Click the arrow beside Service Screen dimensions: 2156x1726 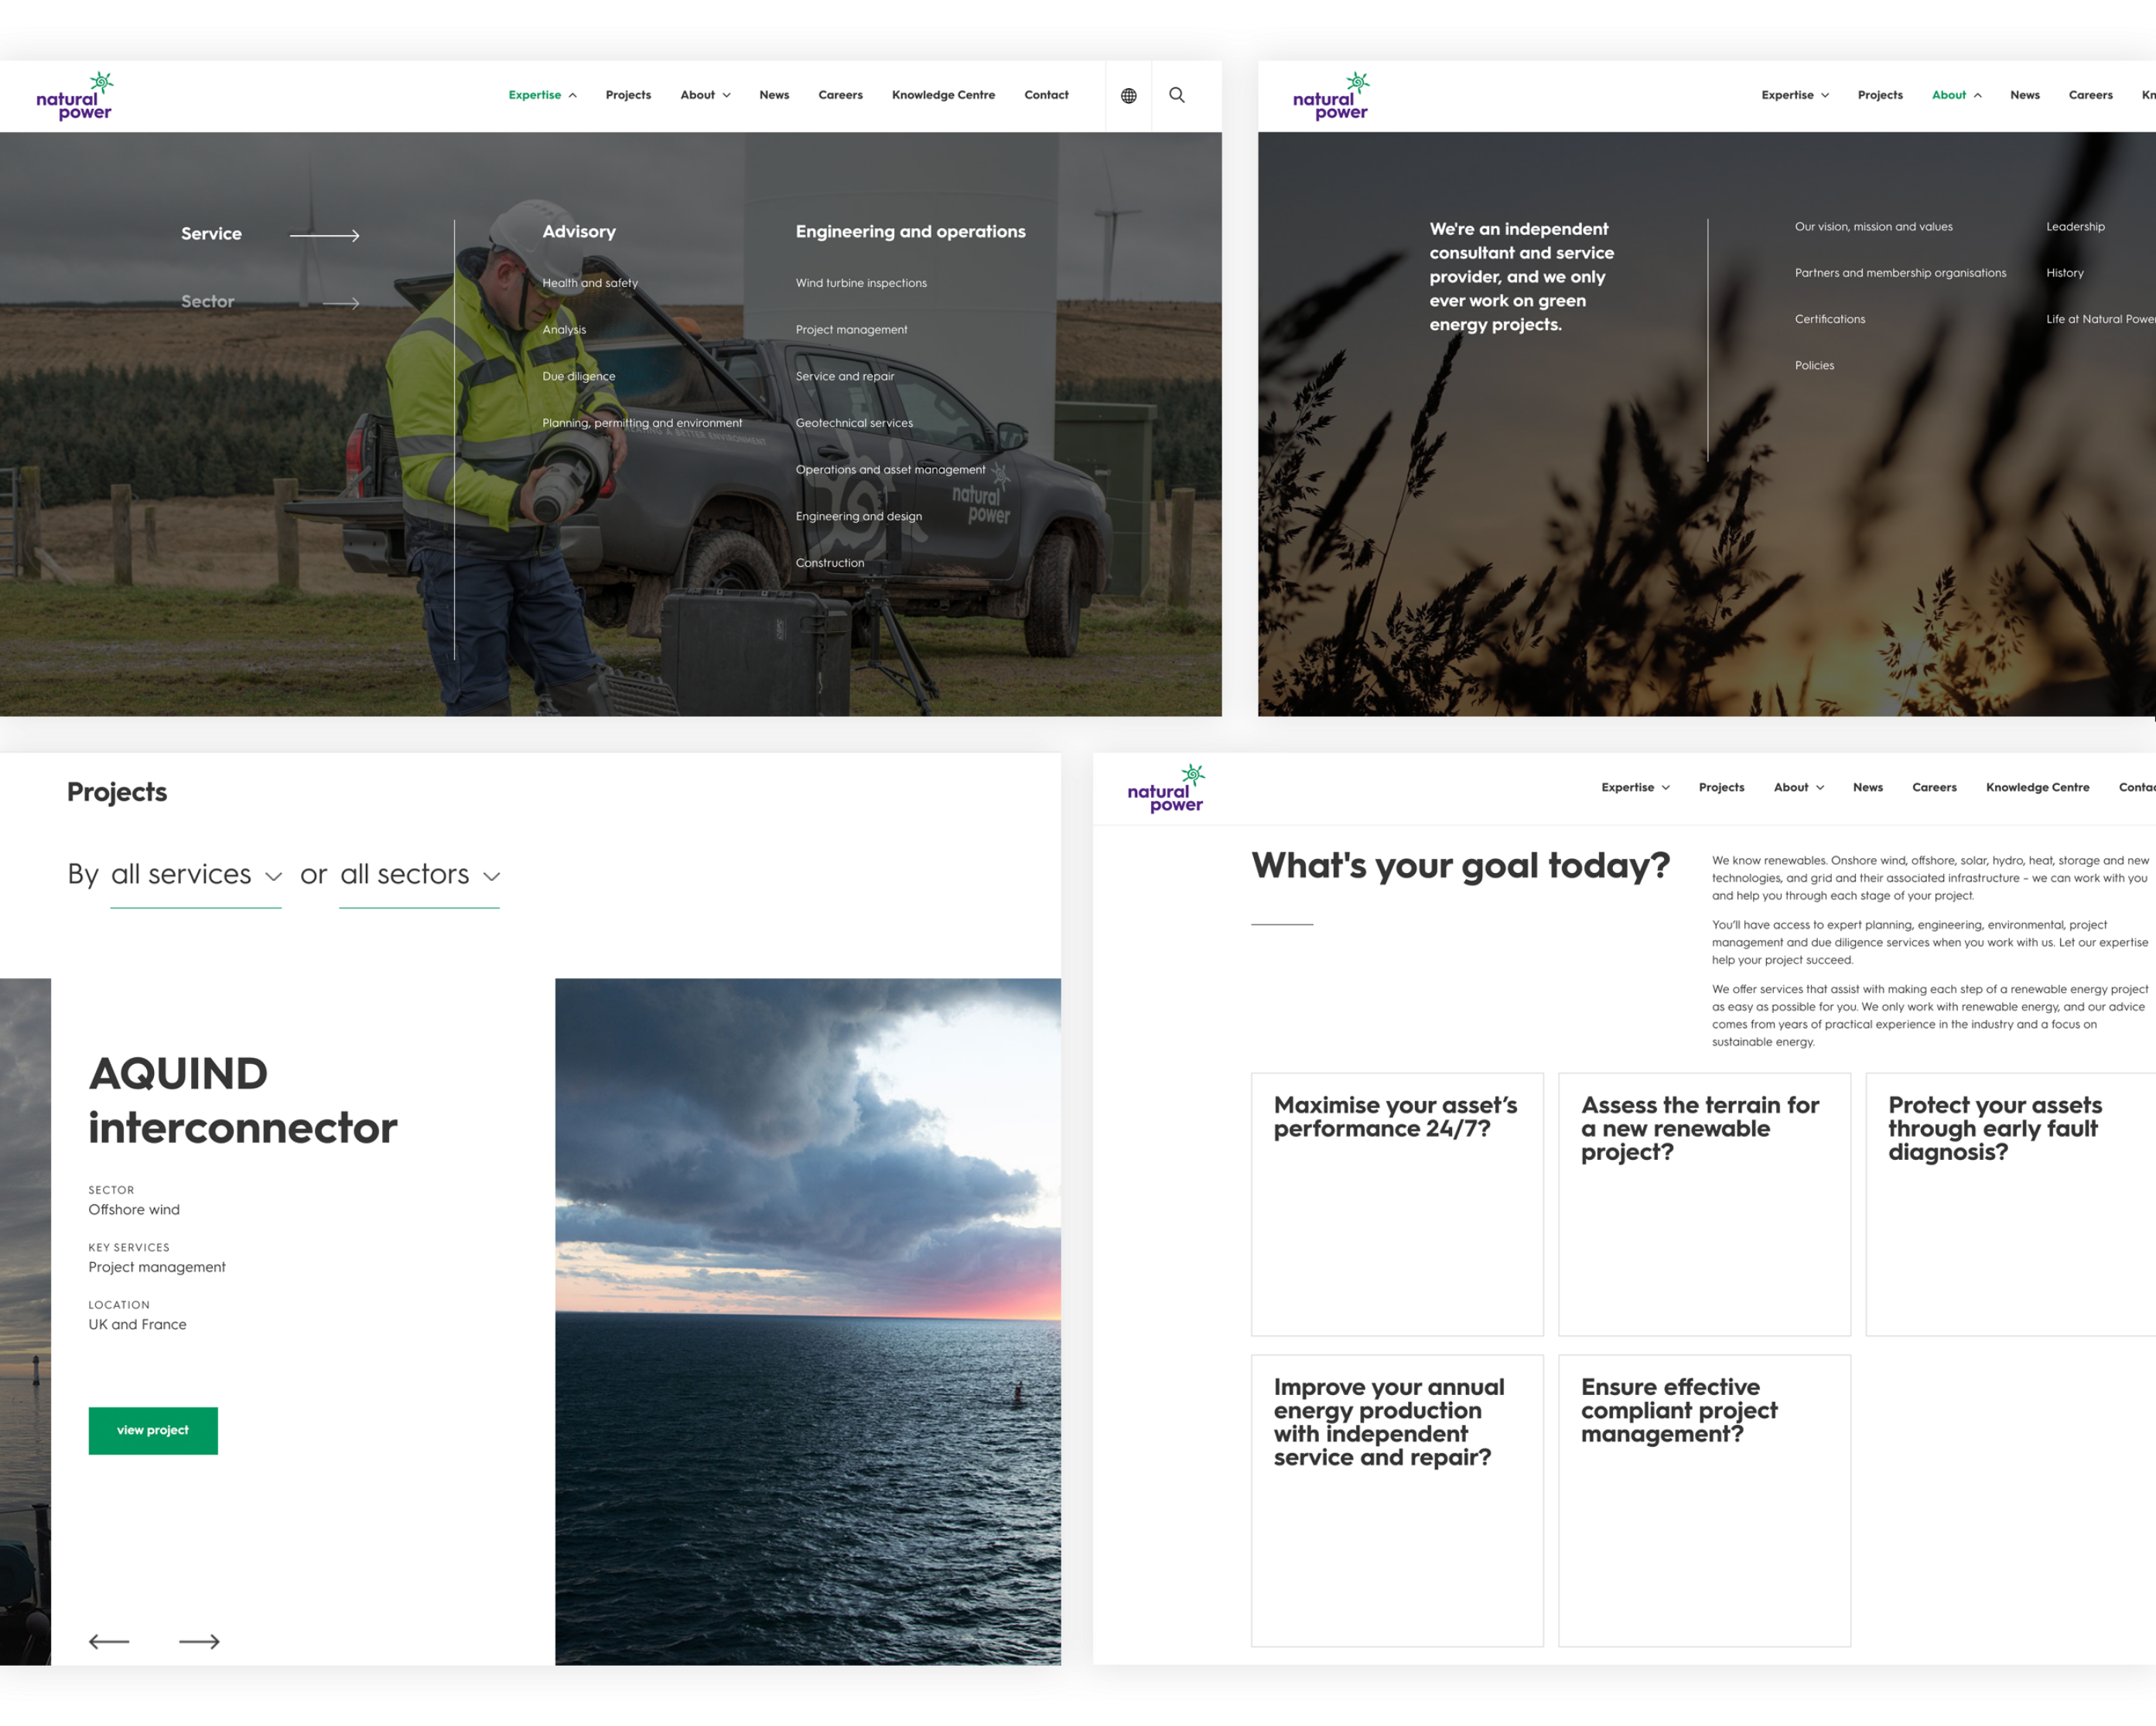point(324,236)
